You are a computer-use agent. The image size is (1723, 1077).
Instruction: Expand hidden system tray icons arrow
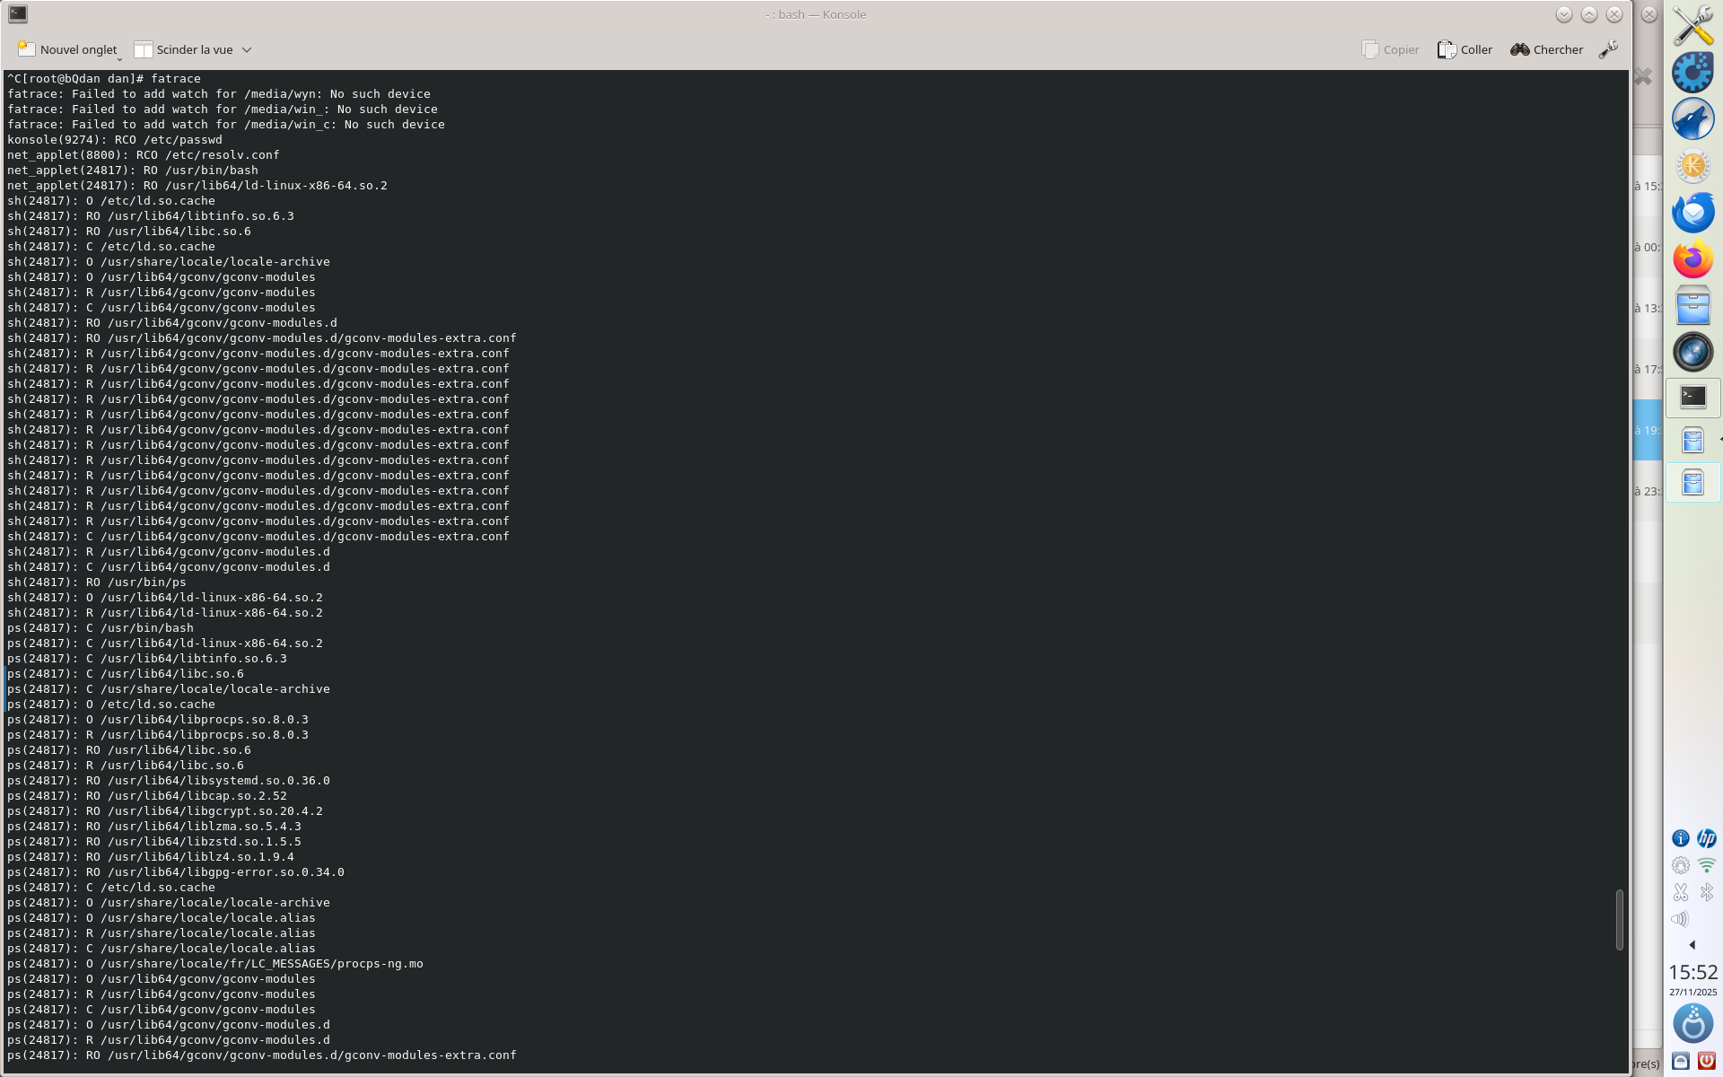[x=1692, y=945]
